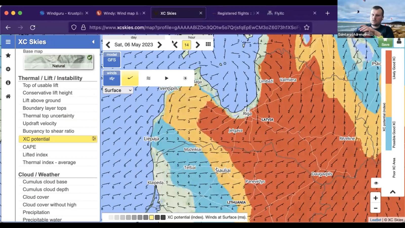Bookmark page with address bar star

click(x=307, y=27)
